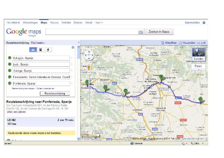
Task: Open the Mijn kaarten tab
Action: pyautogui.click(x=38, y=43)
